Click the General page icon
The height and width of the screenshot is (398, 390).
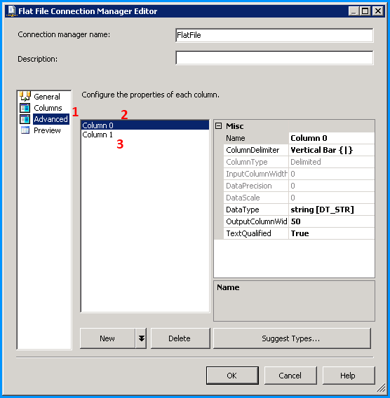coord(25,96)
